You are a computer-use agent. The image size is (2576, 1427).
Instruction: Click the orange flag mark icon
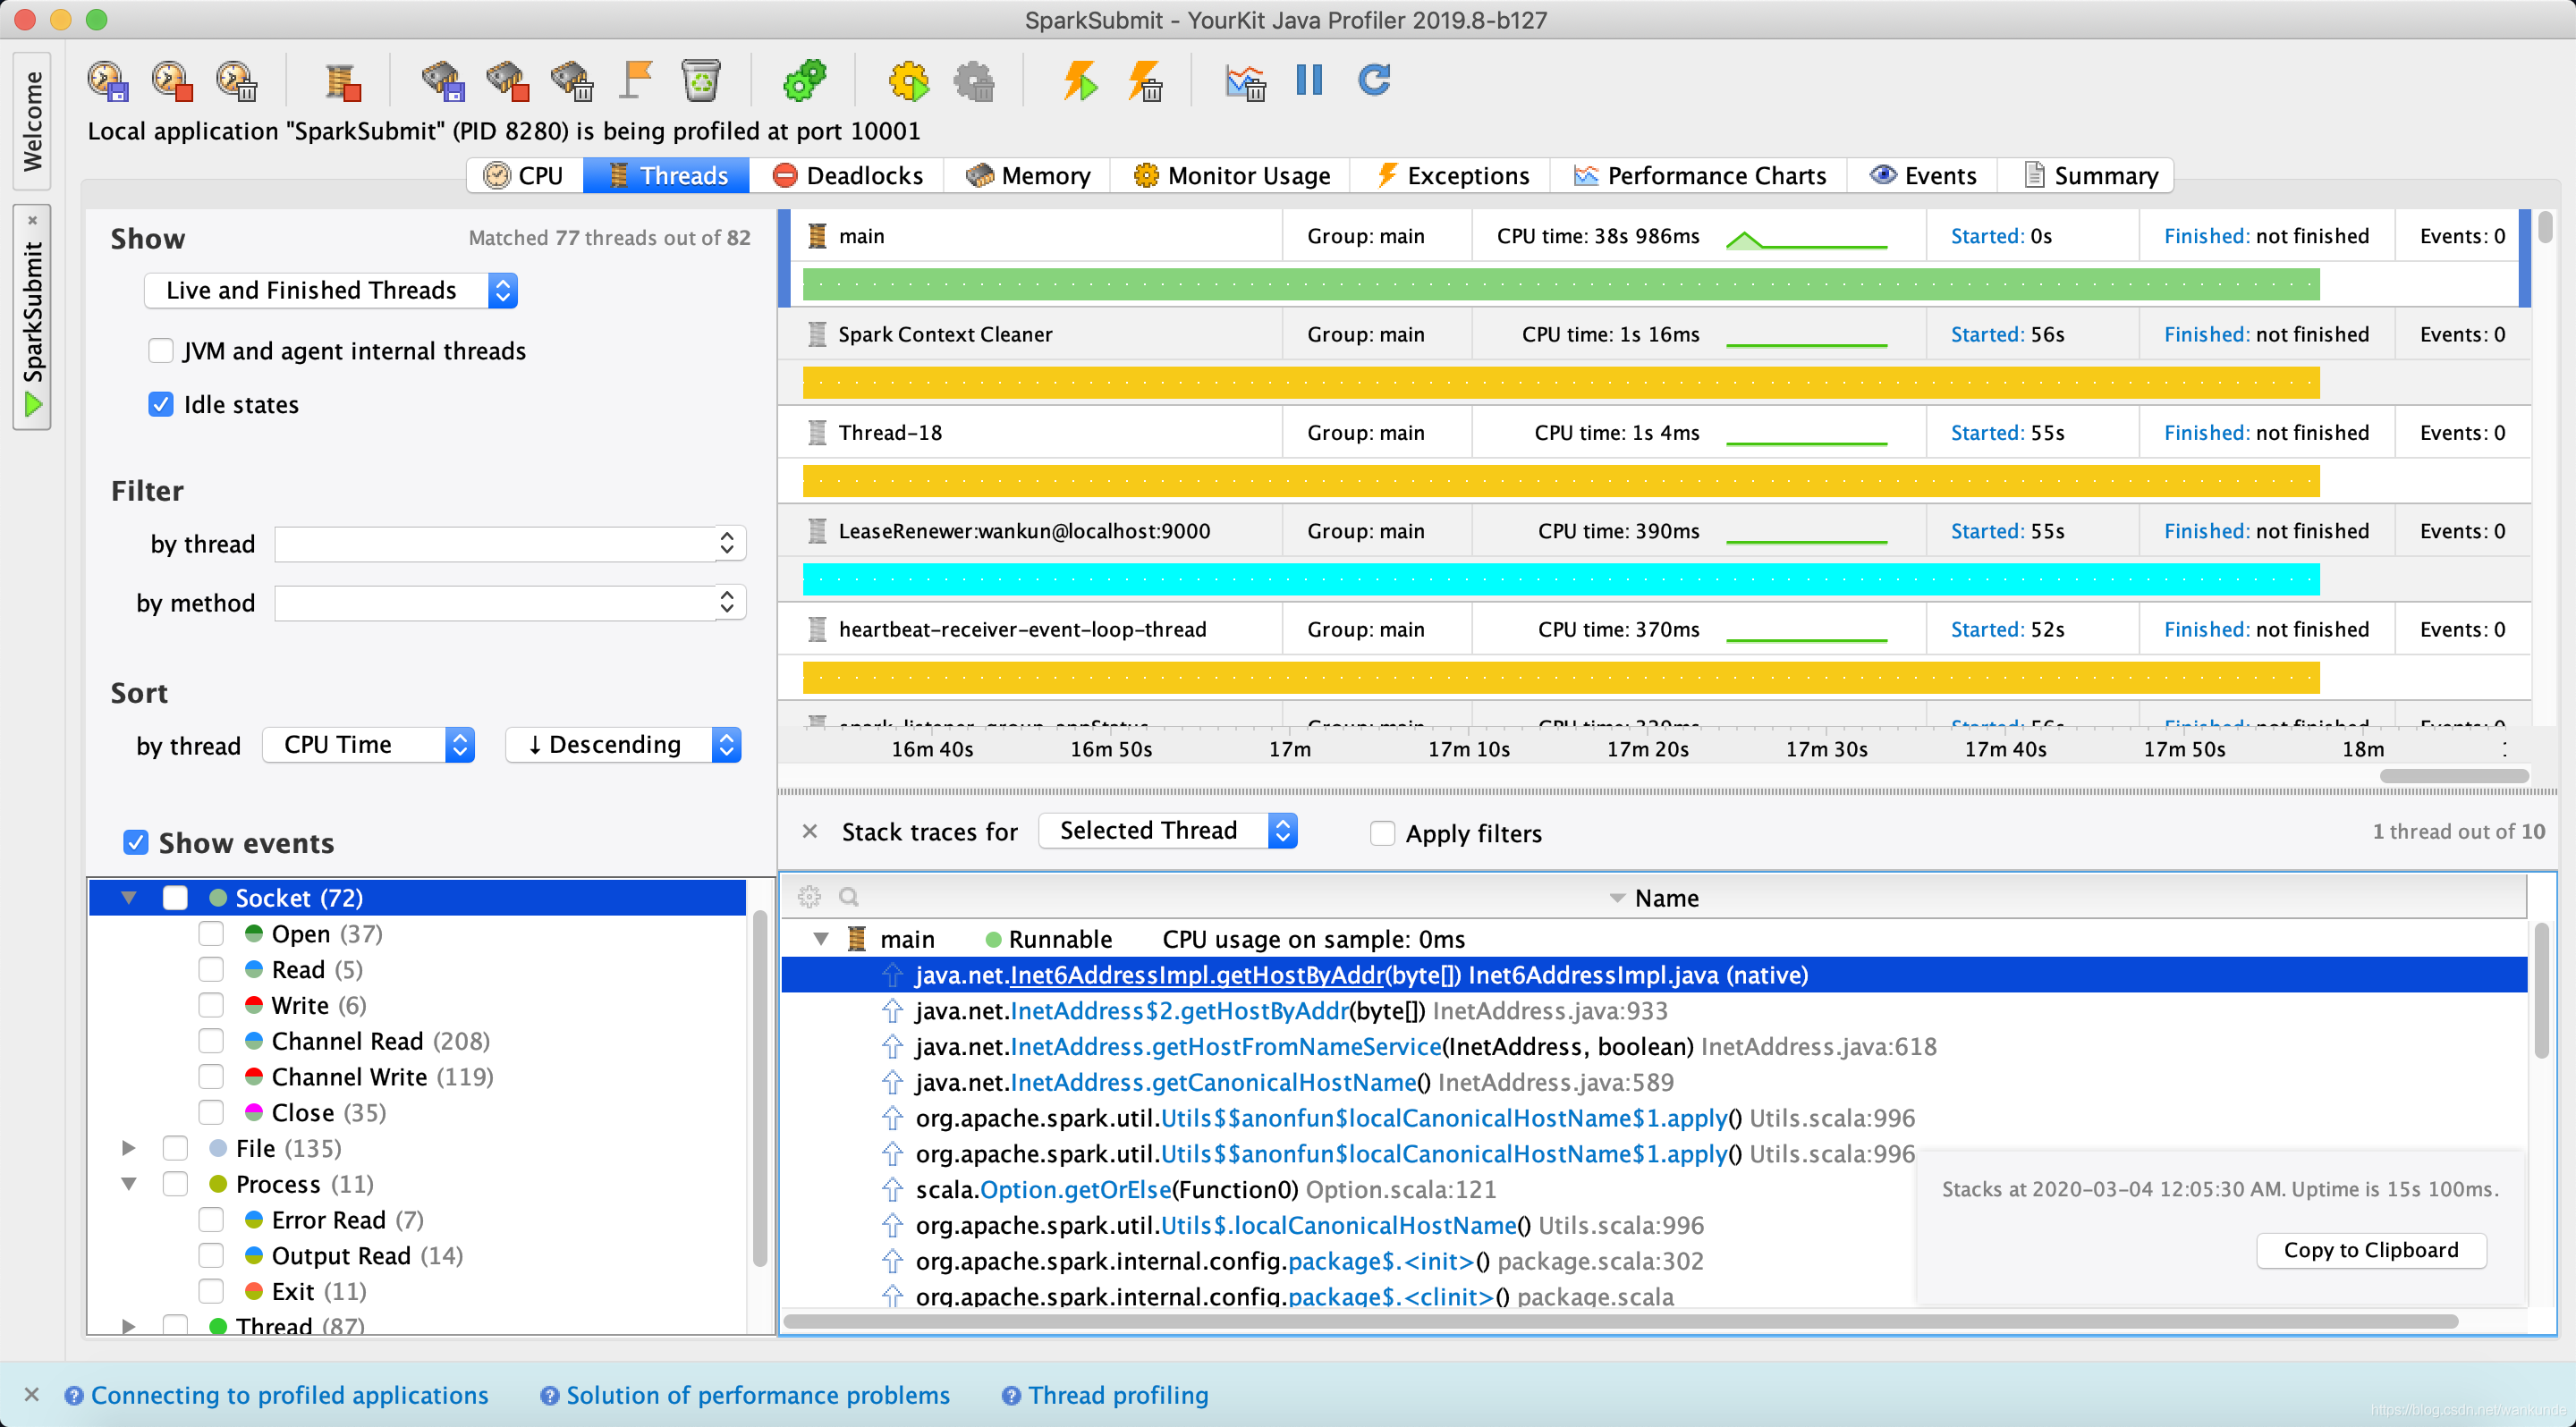[x=636, y=81]
